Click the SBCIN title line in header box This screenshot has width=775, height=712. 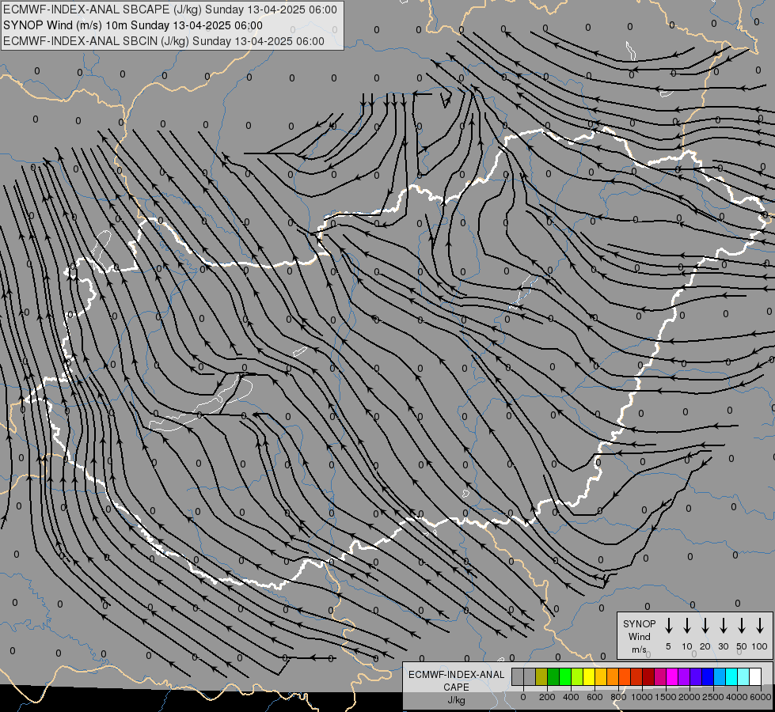164,41
